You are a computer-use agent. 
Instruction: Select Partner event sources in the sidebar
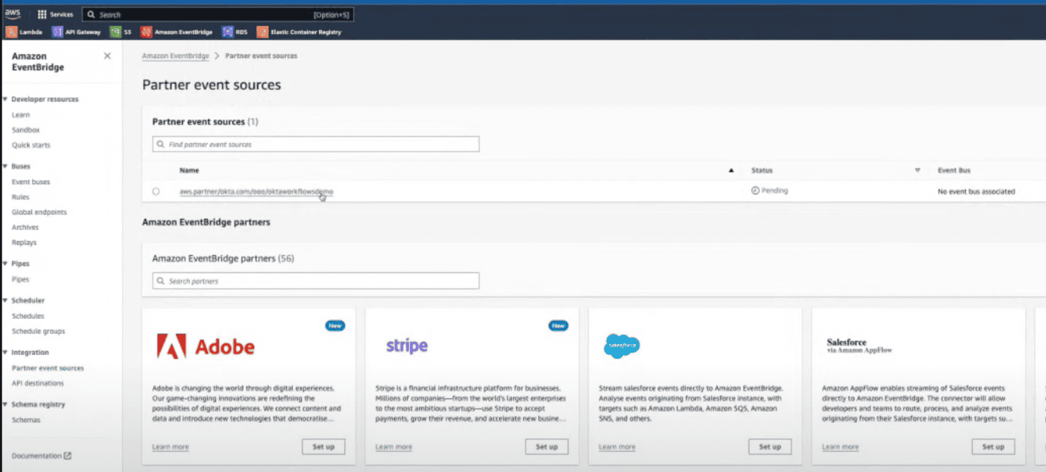click(x=47, y=368)
